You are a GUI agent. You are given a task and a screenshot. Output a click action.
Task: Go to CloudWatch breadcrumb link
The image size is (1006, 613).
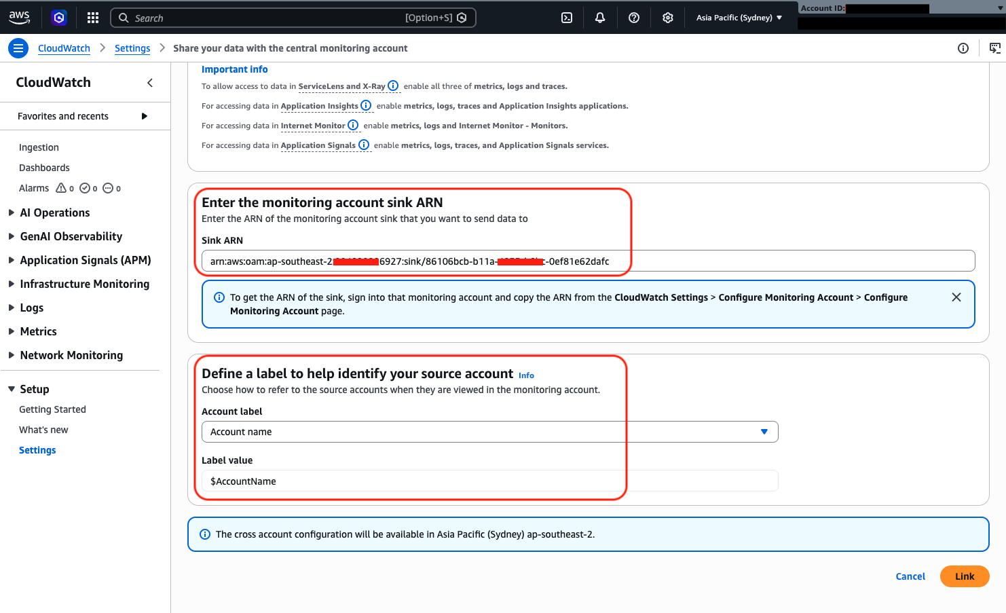pos(64,48)
